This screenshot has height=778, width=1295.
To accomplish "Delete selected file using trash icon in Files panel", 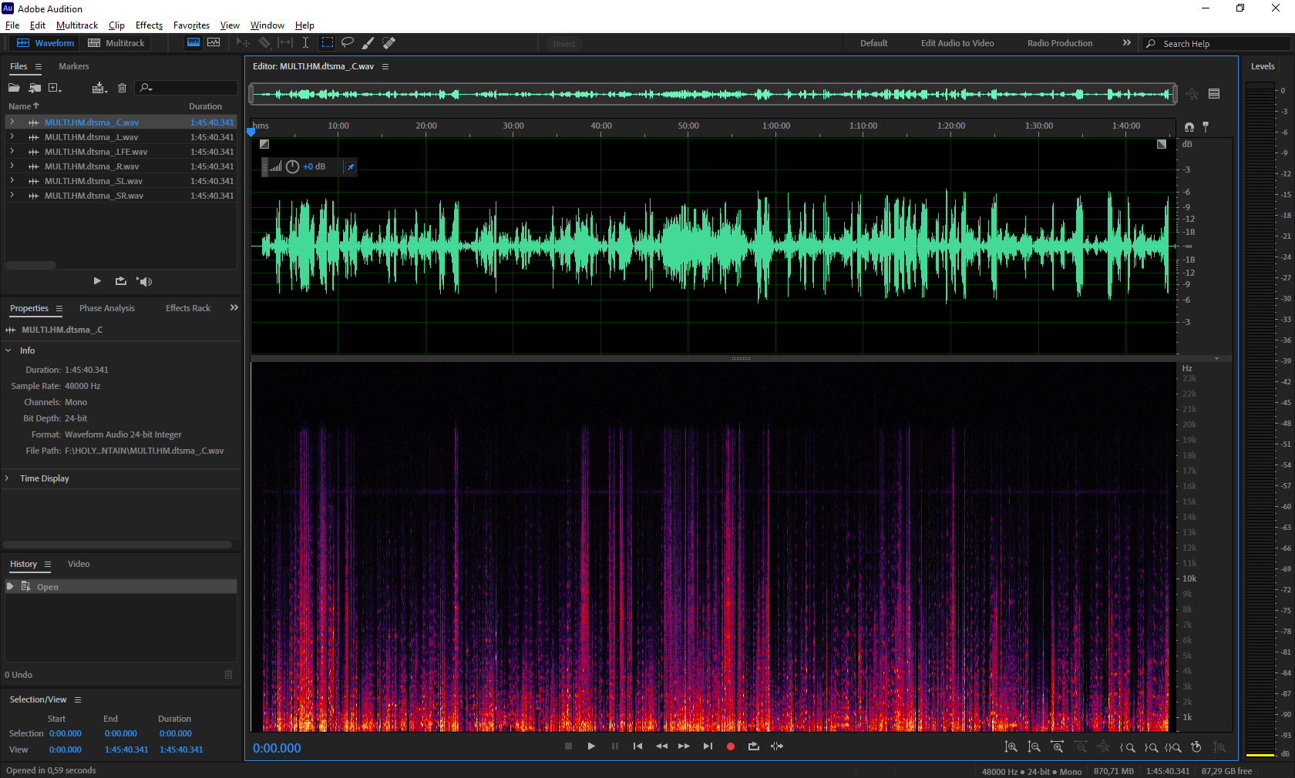I will (x=122, y=88).
